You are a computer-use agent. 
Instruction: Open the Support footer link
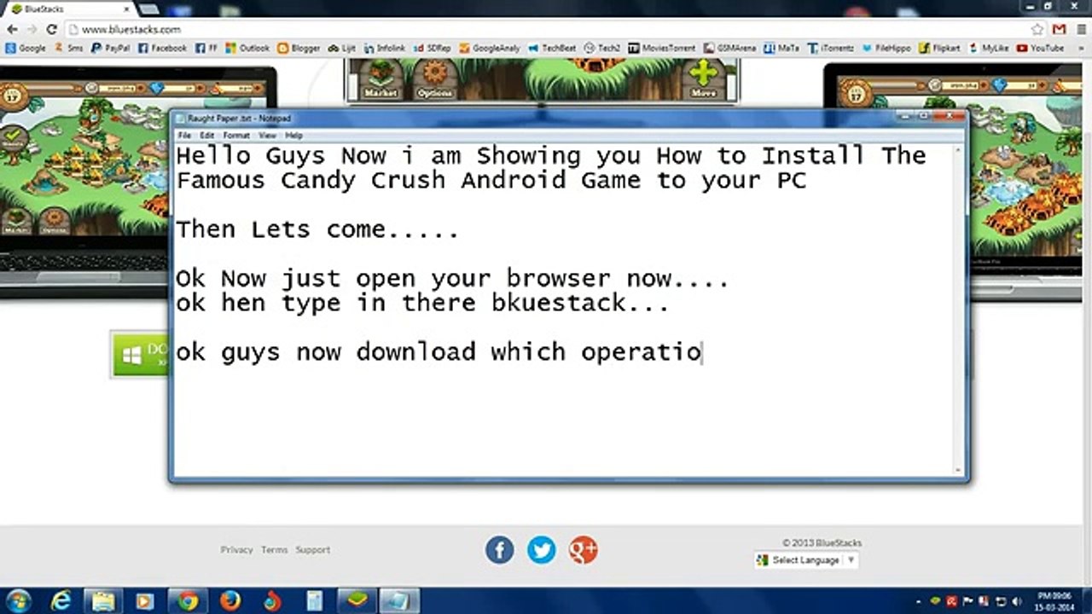(312, 550)
